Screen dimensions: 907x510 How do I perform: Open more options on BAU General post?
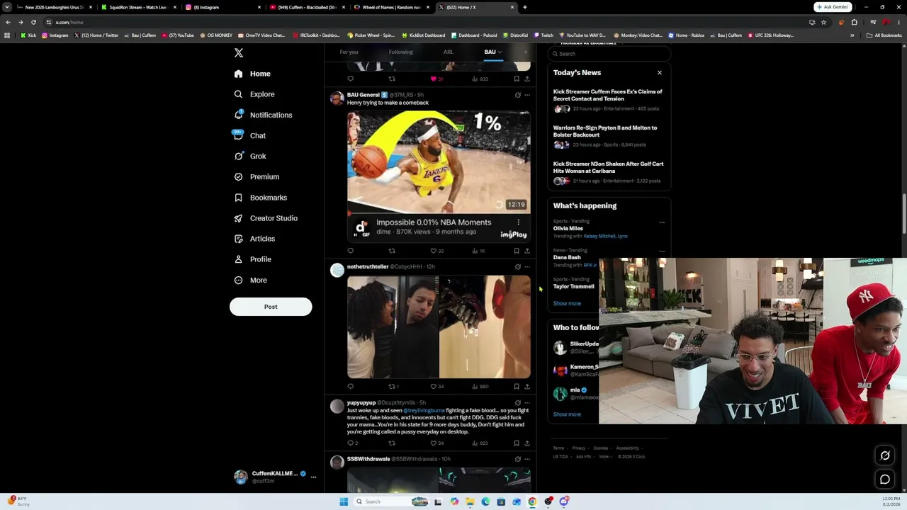click(527, 95)
